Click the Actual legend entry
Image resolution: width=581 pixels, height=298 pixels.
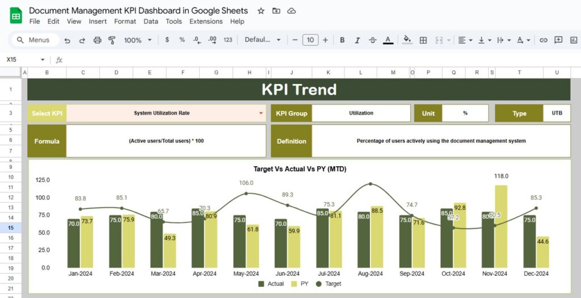pyautogui.click(x=271, y=284)
